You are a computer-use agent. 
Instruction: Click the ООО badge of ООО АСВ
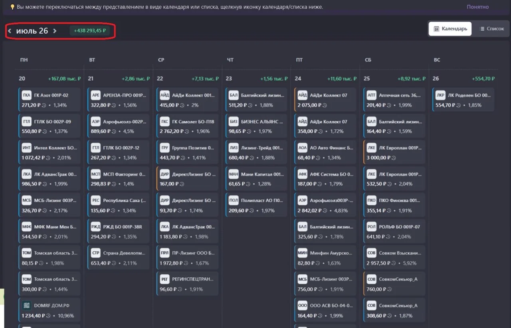tap(303, 306)
